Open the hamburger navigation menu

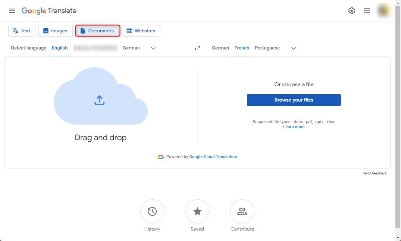[x=12, y=10]
